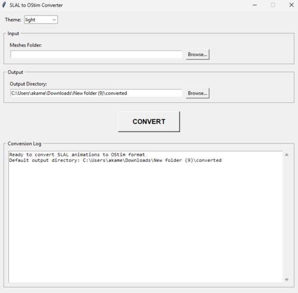Click the 'Output Directory:' label
Screen dimensions: 298x293
[x=28, y=84]
